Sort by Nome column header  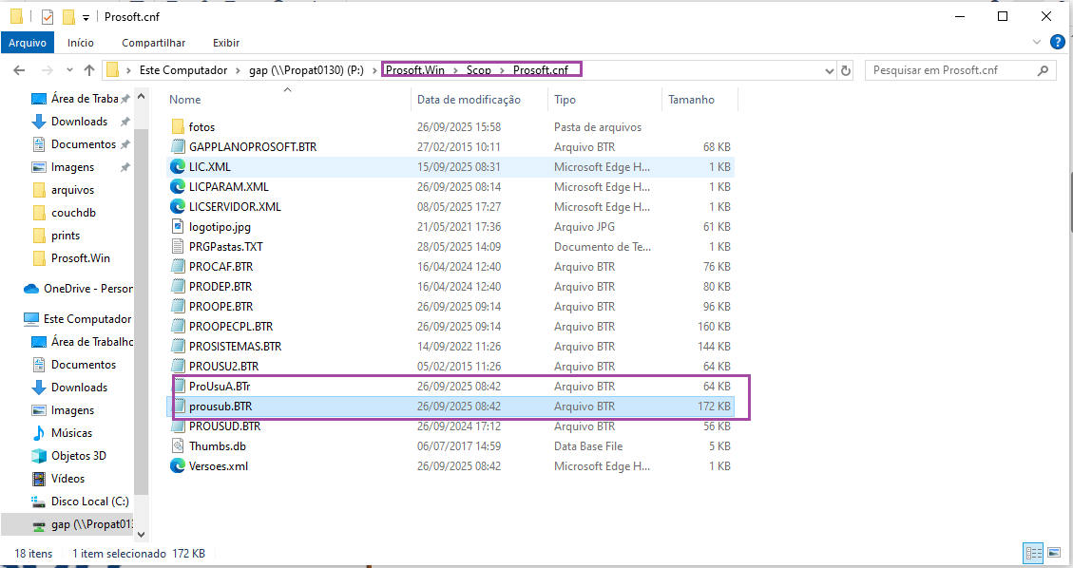[x=184, y=100]
